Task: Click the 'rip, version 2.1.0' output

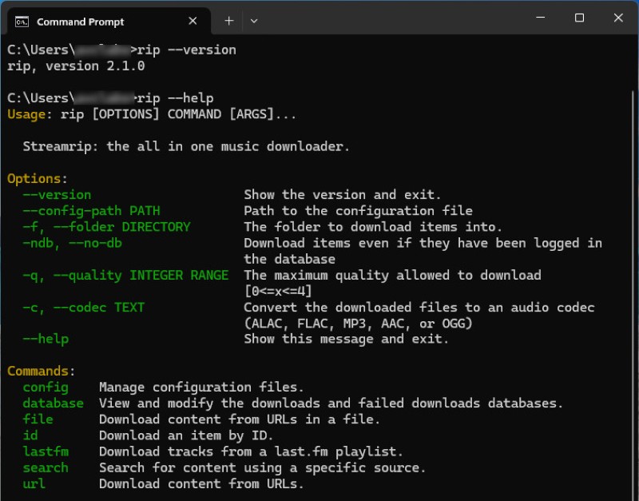Action: click(76, 66)
